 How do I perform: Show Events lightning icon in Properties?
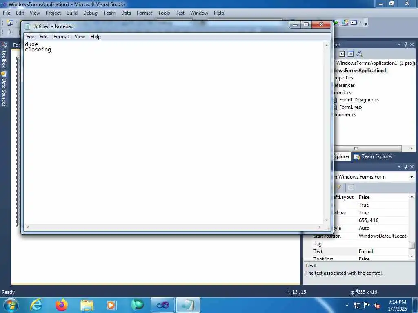click(x=339, y=187)
